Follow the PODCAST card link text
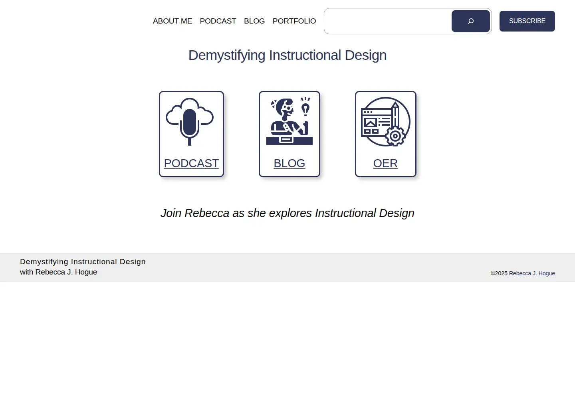Viewport: 575px width, 399px height. 191,163
